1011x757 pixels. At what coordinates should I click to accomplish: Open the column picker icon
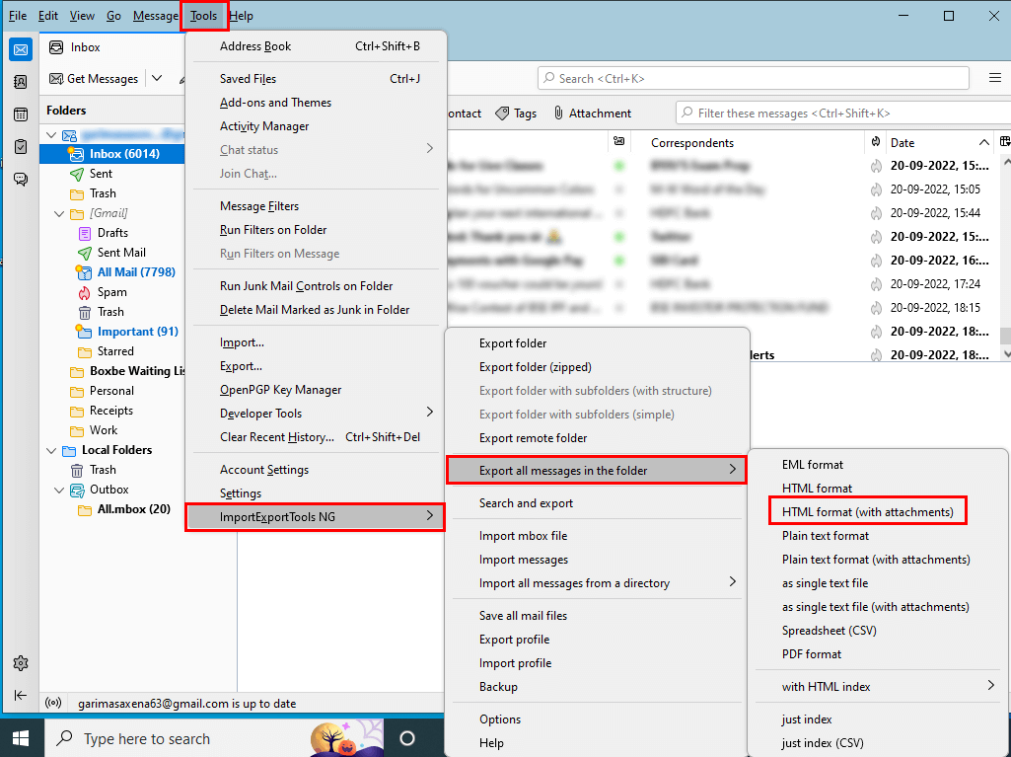pyautogui.click(x=1004, y=142)
